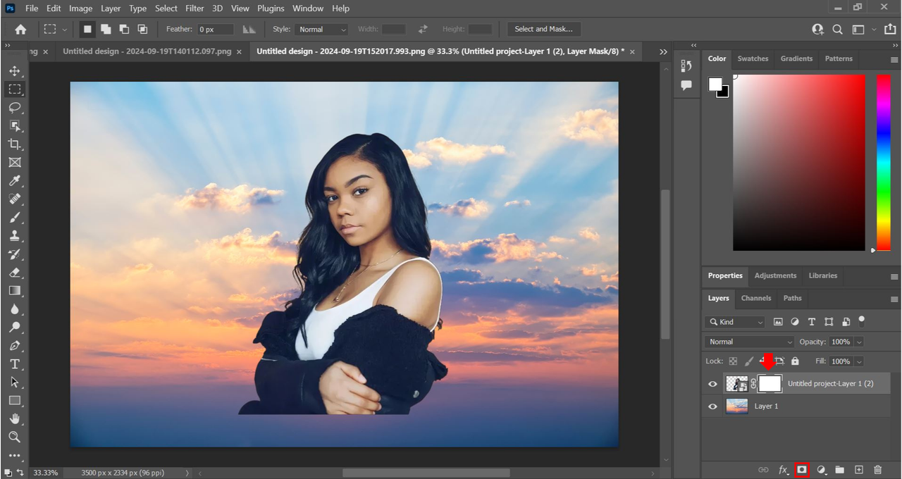Screen dimensions: 902x479
Task: Expand hidden document tabs double-arrow
Action: click(x=663, y=51)
